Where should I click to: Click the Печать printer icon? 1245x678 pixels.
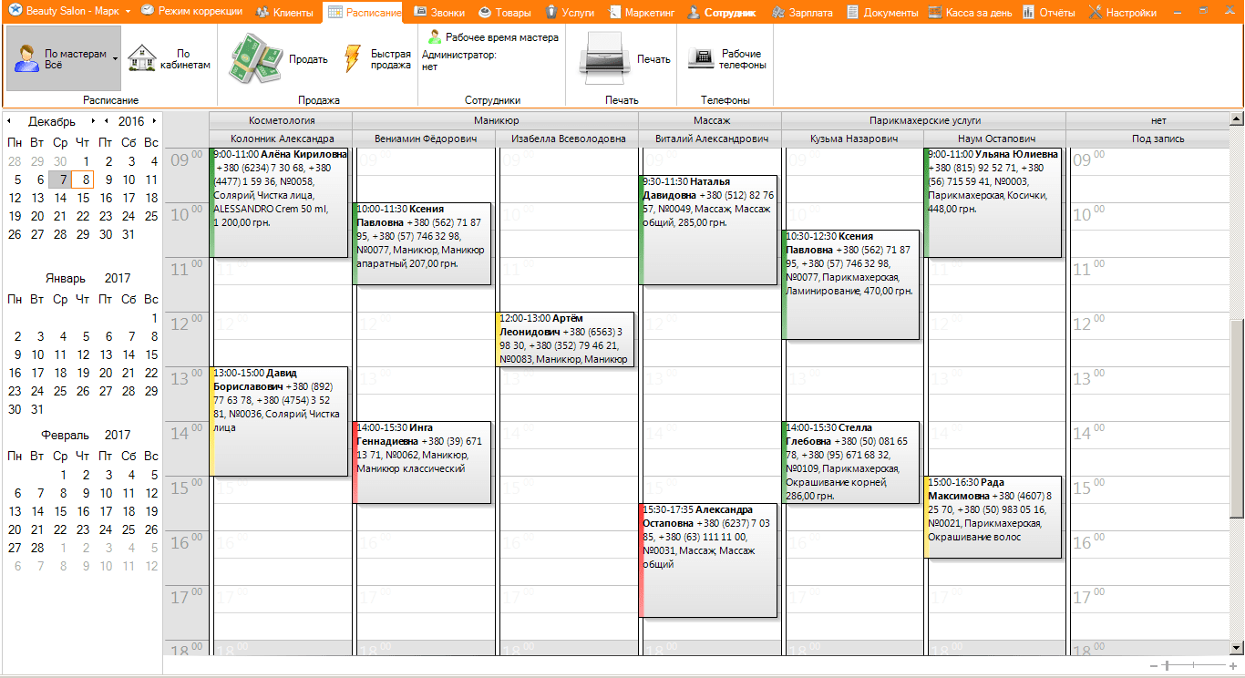click(x=604, y=59)
